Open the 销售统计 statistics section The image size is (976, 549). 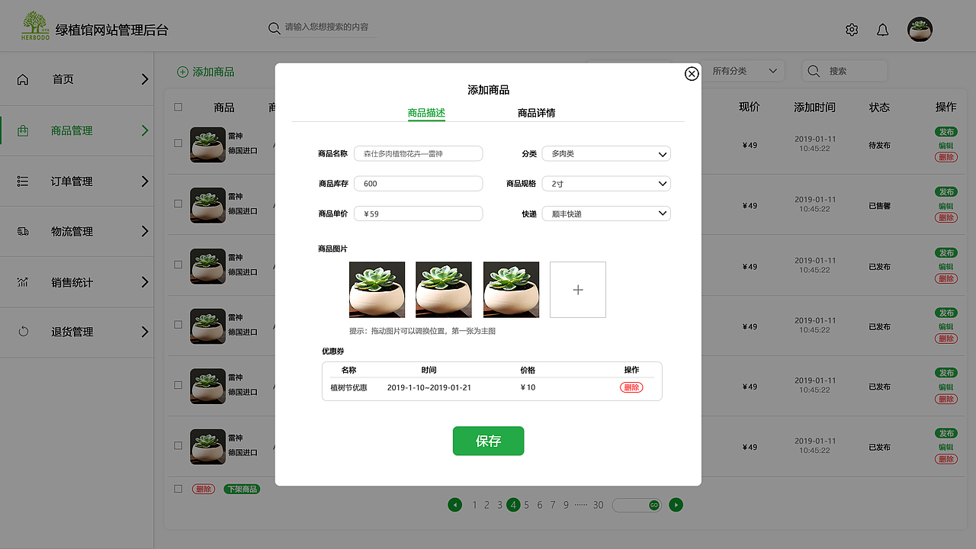[x=22, y=281]
